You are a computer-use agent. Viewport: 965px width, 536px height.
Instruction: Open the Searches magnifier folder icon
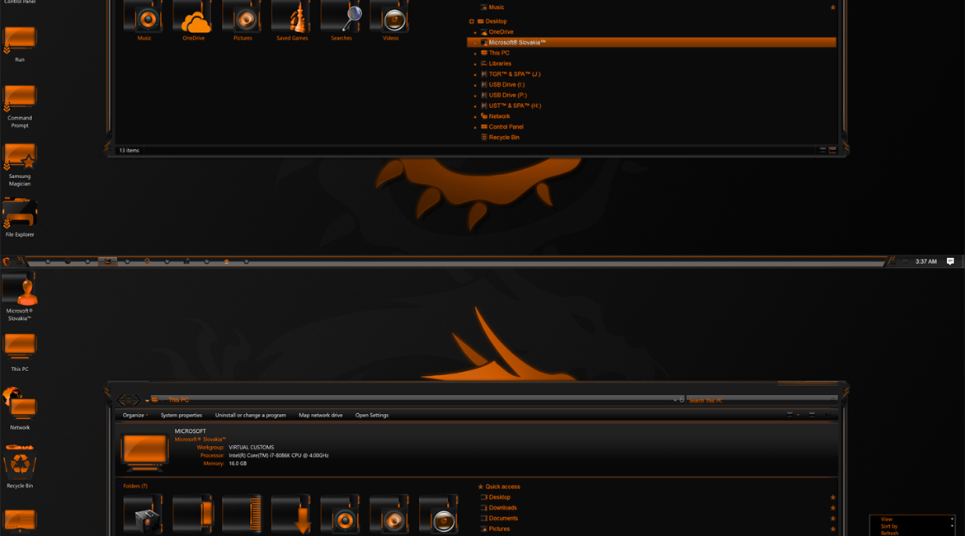pyautogui.click(x=341, y=19)
